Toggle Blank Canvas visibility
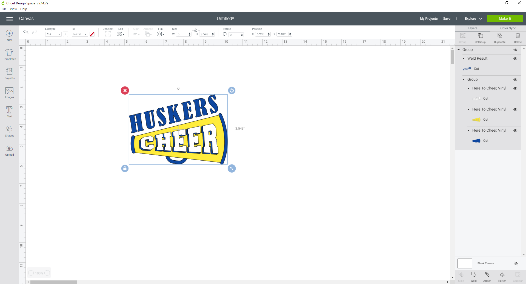Viewport: 526px width, 284px height. click(x=516, y=263)
